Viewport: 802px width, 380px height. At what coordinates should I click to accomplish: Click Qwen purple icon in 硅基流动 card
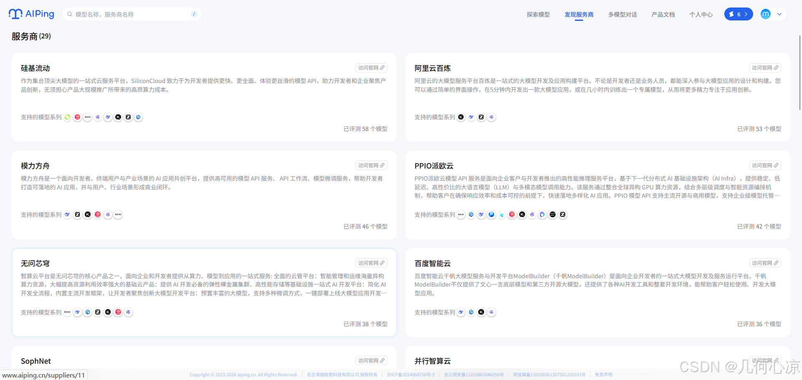pos(98,117)
